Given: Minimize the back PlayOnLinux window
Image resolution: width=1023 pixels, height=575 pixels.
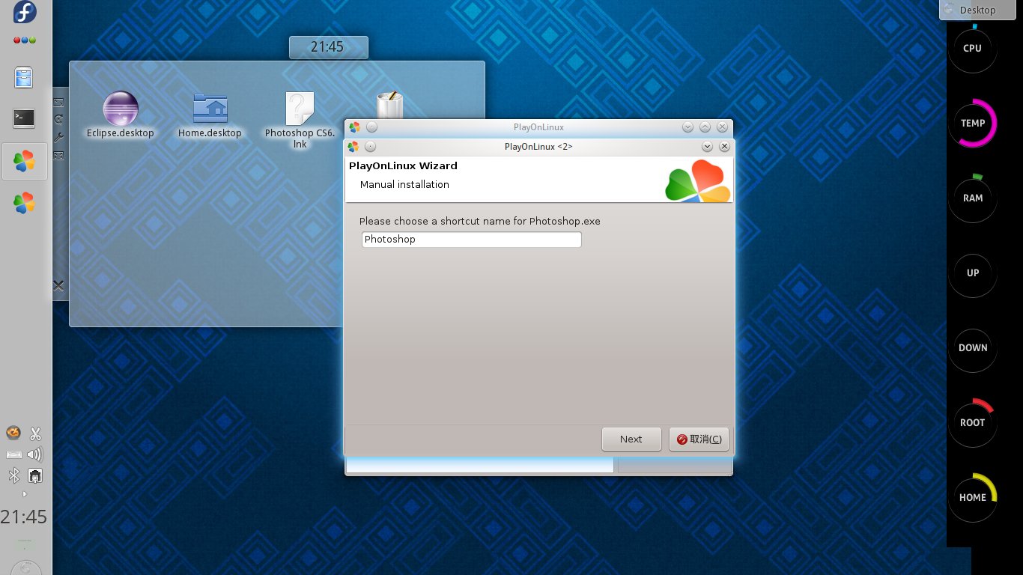Looking at the screenshot, I should tap(688, 127).
